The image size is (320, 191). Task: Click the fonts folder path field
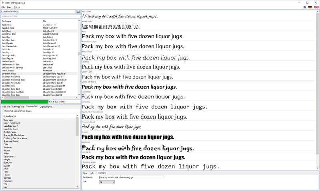38,12
